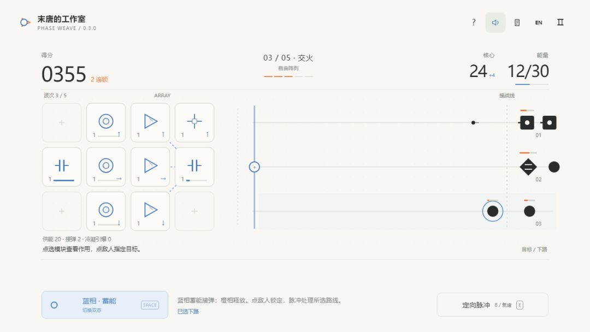Target the diamond enemy on lane 02
Viewport: 590px width, 332px height.
coord(528,167)
